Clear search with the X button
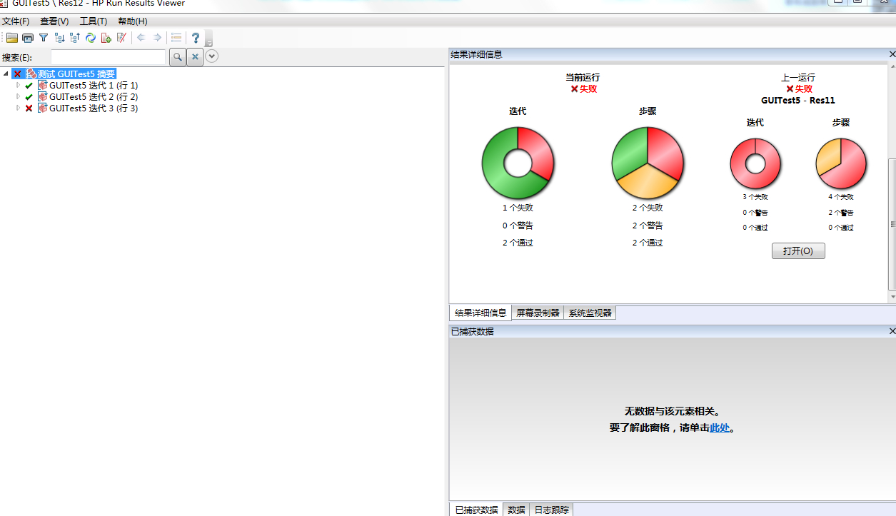 [x=195, y=57]
